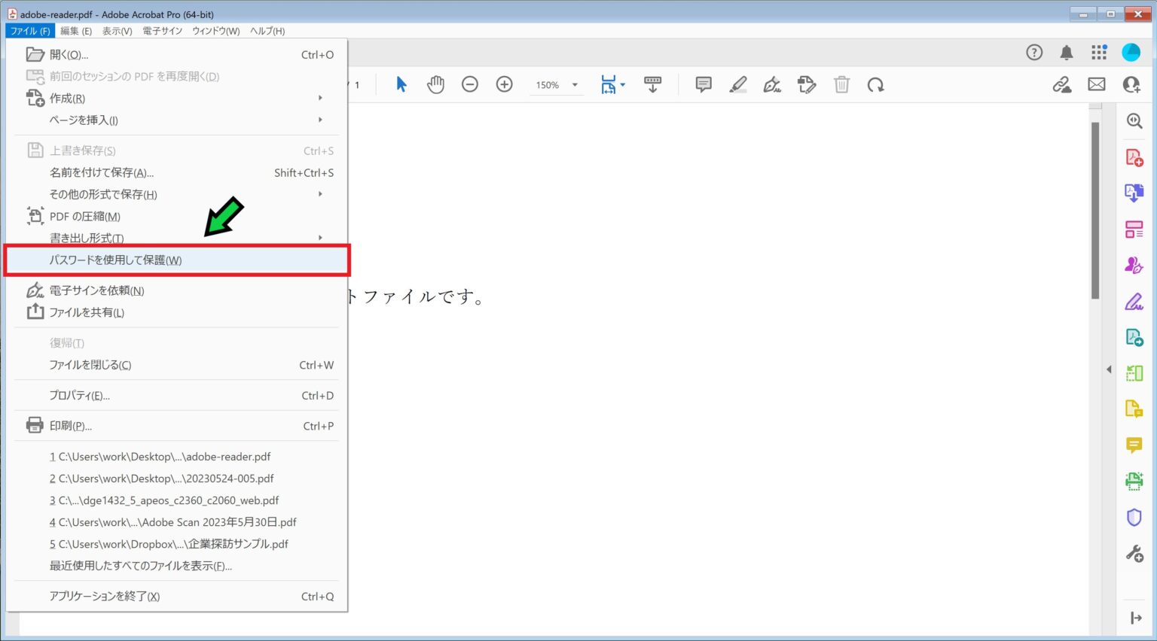The image size is (1157, 641).
Task: Click the sign document pen icon
Action: [x=772, y=85]
